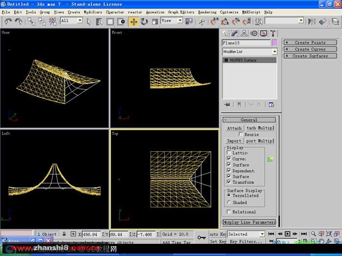Uncheck the Curves display checkbox

click(229, 158)
